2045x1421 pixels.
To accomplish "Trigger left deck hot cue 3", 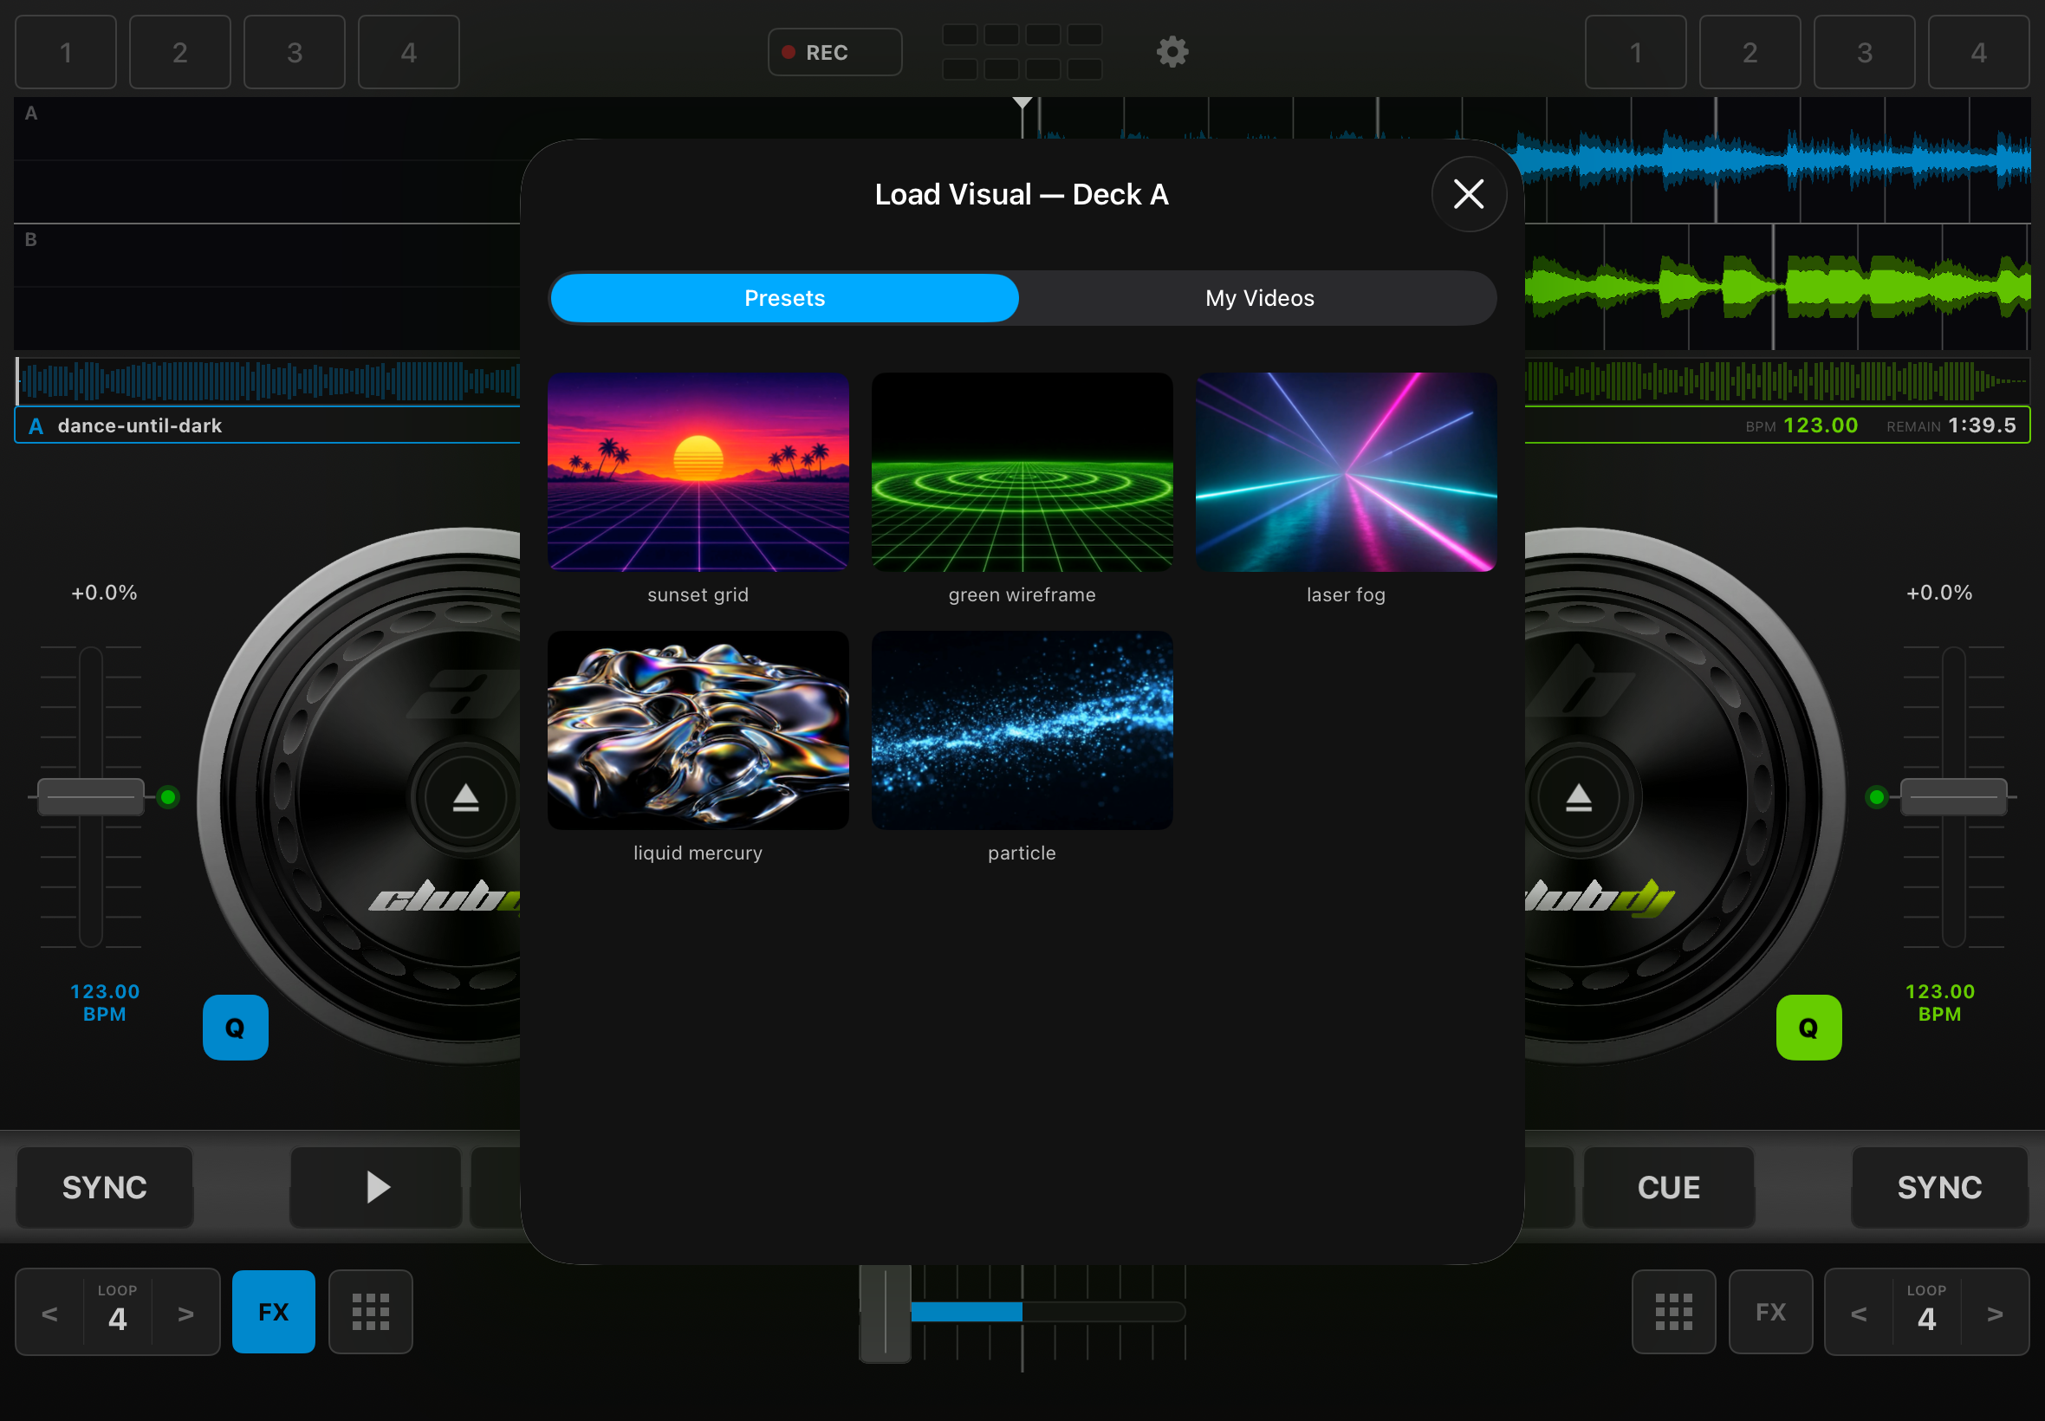I will coord(295,53).
